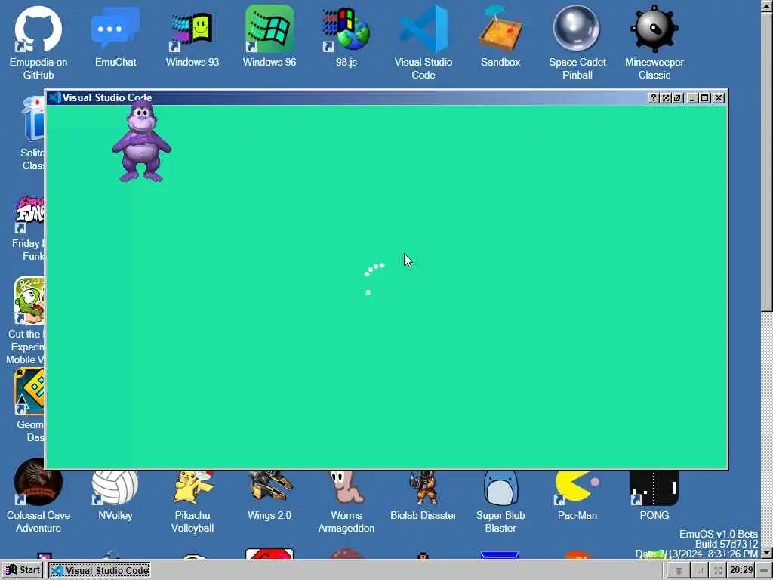Screen dimensions: 773x580
Task: Open Colossal Cave Adventure icon
Action: 38,495
